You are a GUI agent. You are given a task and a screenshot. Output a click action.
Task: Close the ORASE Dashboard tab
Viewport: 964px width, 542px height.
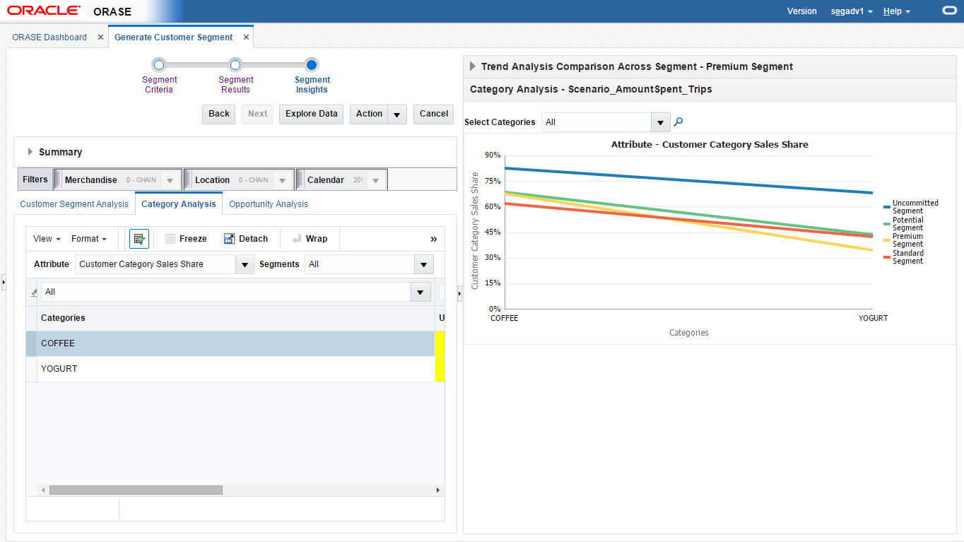point(100,37)
